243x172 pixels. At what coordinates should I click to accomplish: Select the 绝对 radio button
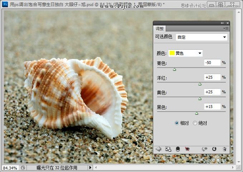pyautogui.click(x=195, y=123)
